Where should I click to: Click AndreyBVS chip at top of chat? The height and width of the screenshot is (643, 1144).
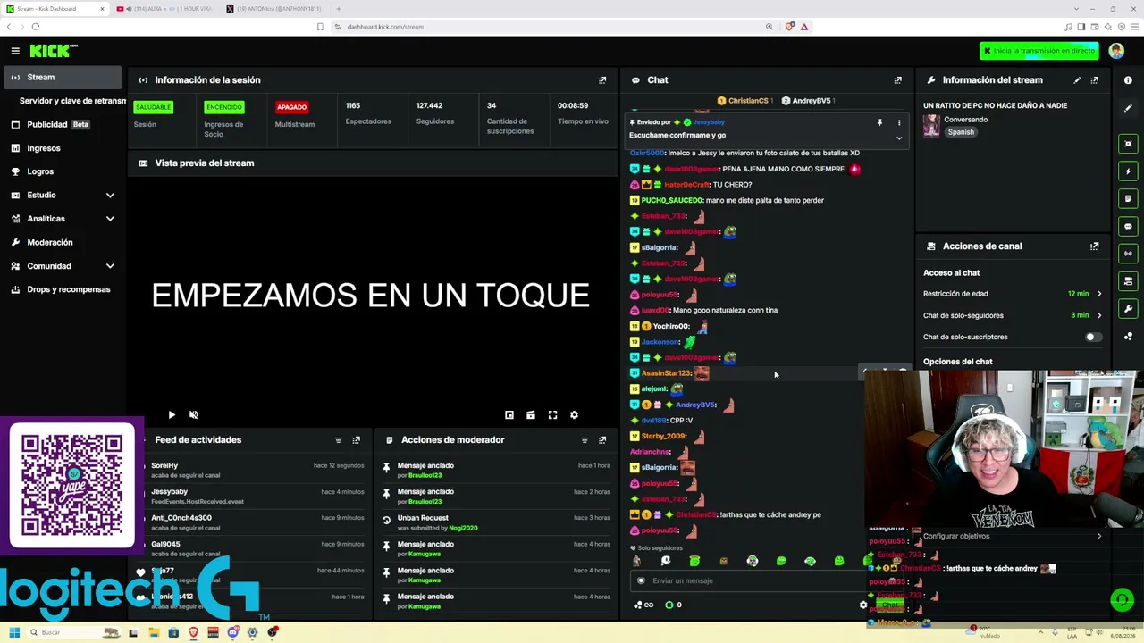806,101
